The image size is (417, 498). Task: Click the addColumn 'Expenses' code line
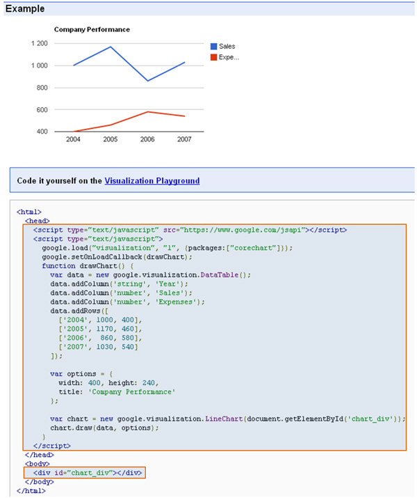[x=127, y=302]
